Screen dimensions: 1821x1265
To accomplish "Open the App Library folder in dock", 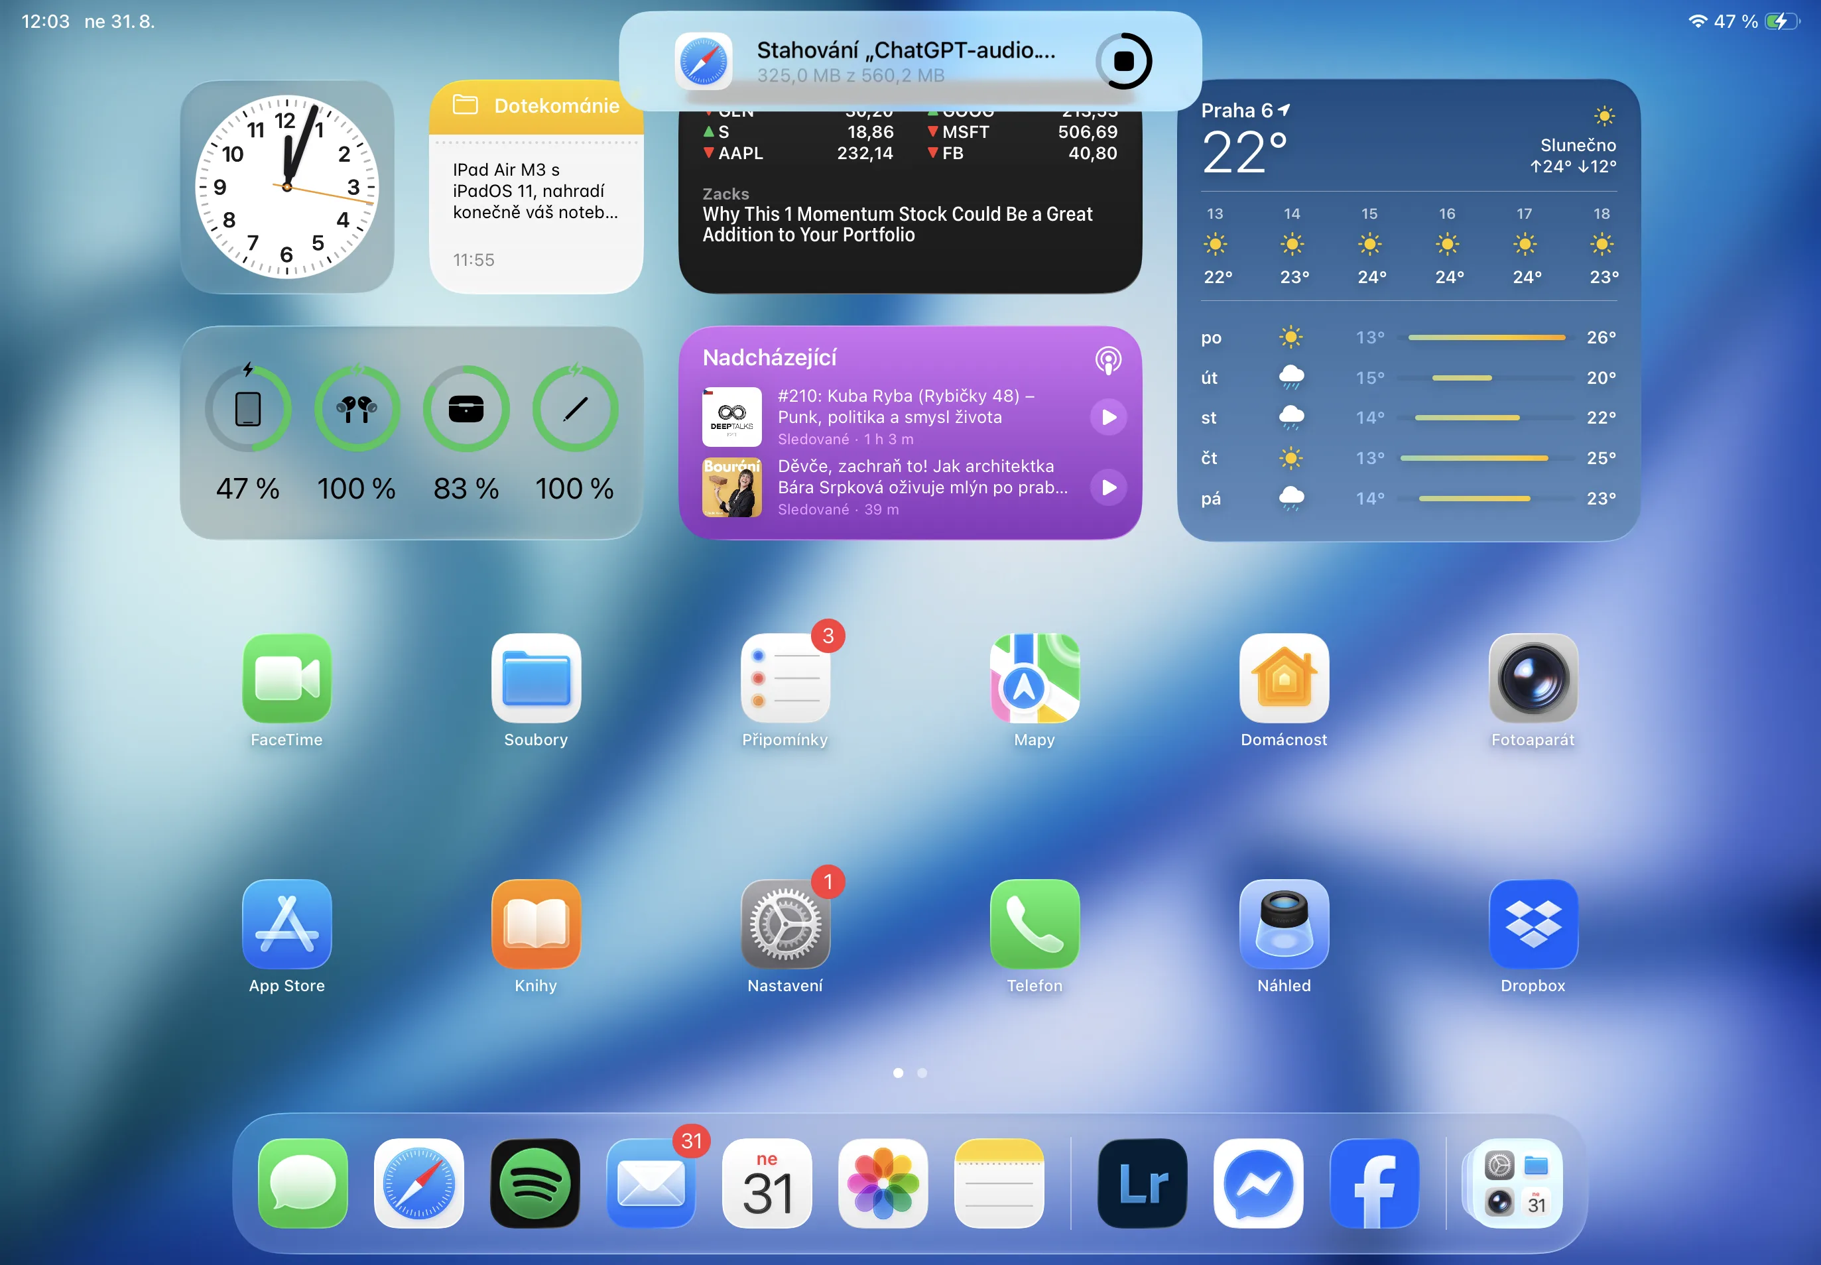I will 1517,1183.
